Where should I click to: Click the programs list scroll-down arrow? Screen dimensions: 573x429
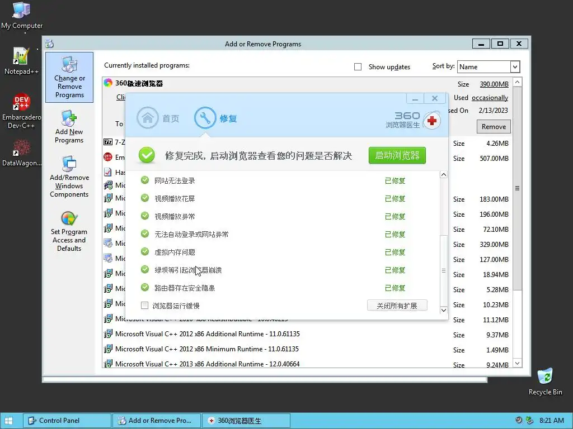(518, 363)
